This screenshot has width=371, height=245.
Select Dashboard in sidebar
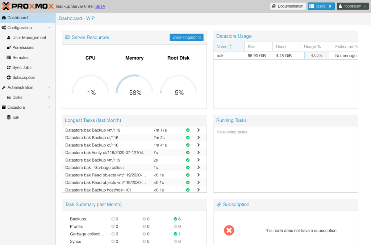[28, 18]
